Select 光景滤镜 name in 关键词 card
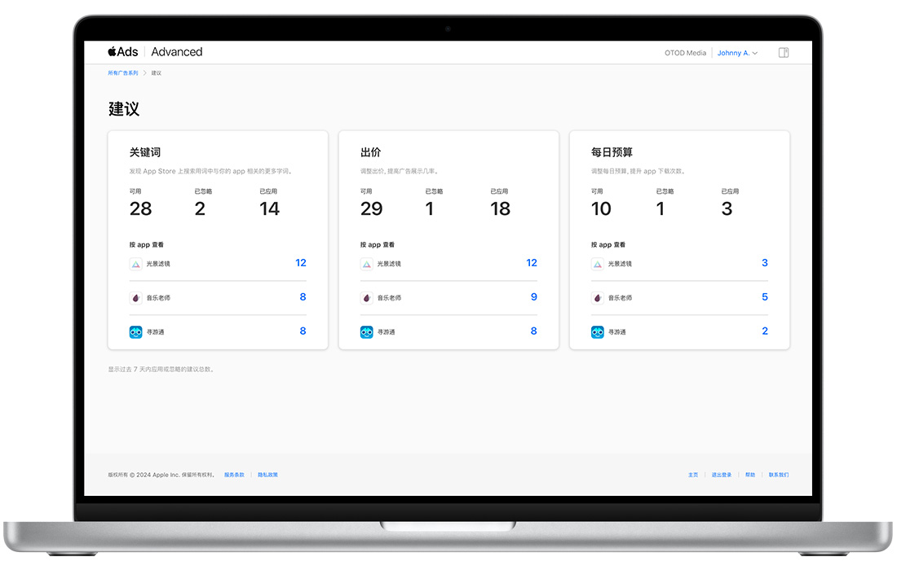 point(158,264)
